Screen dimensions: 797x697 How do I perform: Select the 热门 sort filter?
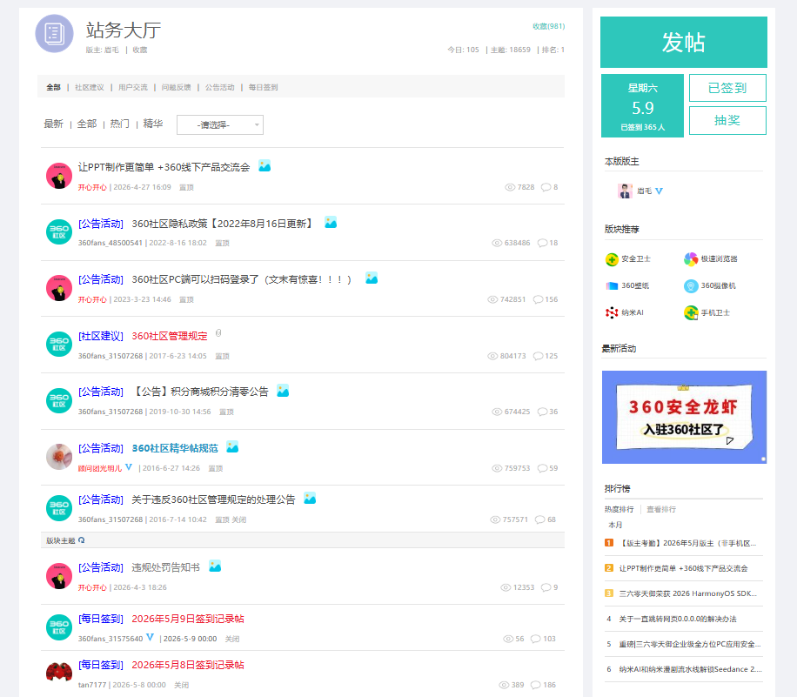tap(119, 124)
